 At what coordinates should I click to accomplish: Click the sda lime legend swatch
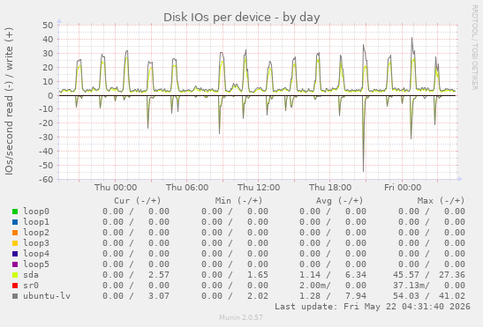click(15, 275)
